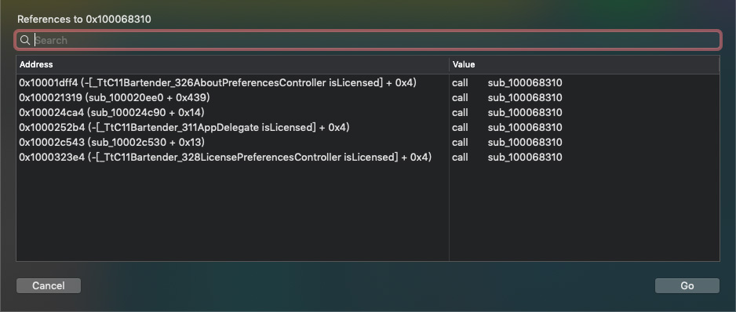Viewport: 736px width, 312px height.
Task: Click the Go button
Action: [687, 285]
